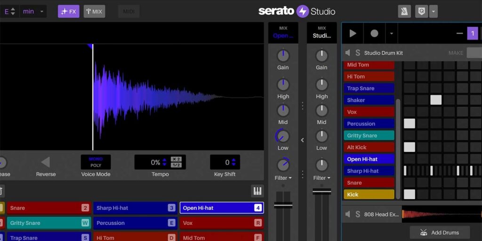Select the Gritty Snare pad W
Image resolution: width=482 pixels, height=241 pixels.
click(x=49, y=223)
